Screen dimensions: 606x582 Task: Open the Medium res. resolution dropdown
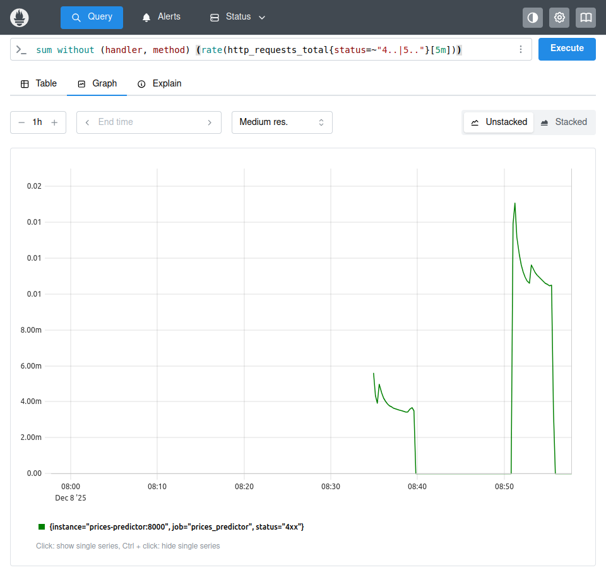tap(282, 122)
